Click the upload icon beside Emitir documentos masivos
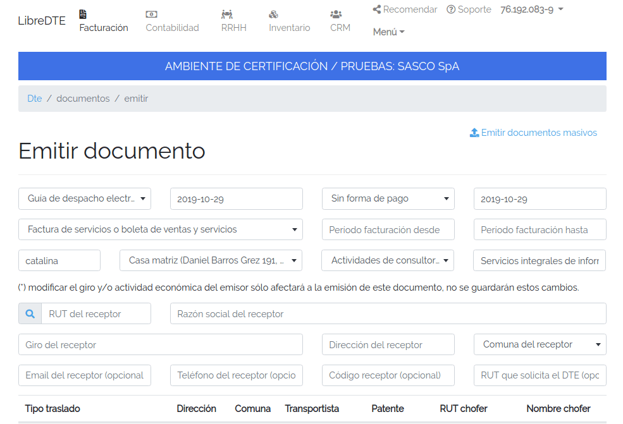The height and width of the screenshot is (424, 623). [x=474, y=132]
